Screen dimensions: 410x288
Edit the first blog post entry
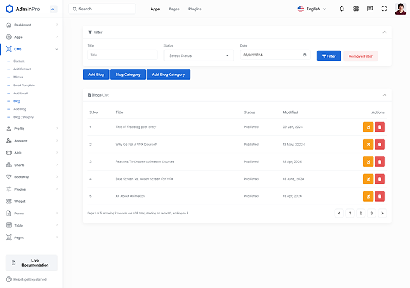368,127
